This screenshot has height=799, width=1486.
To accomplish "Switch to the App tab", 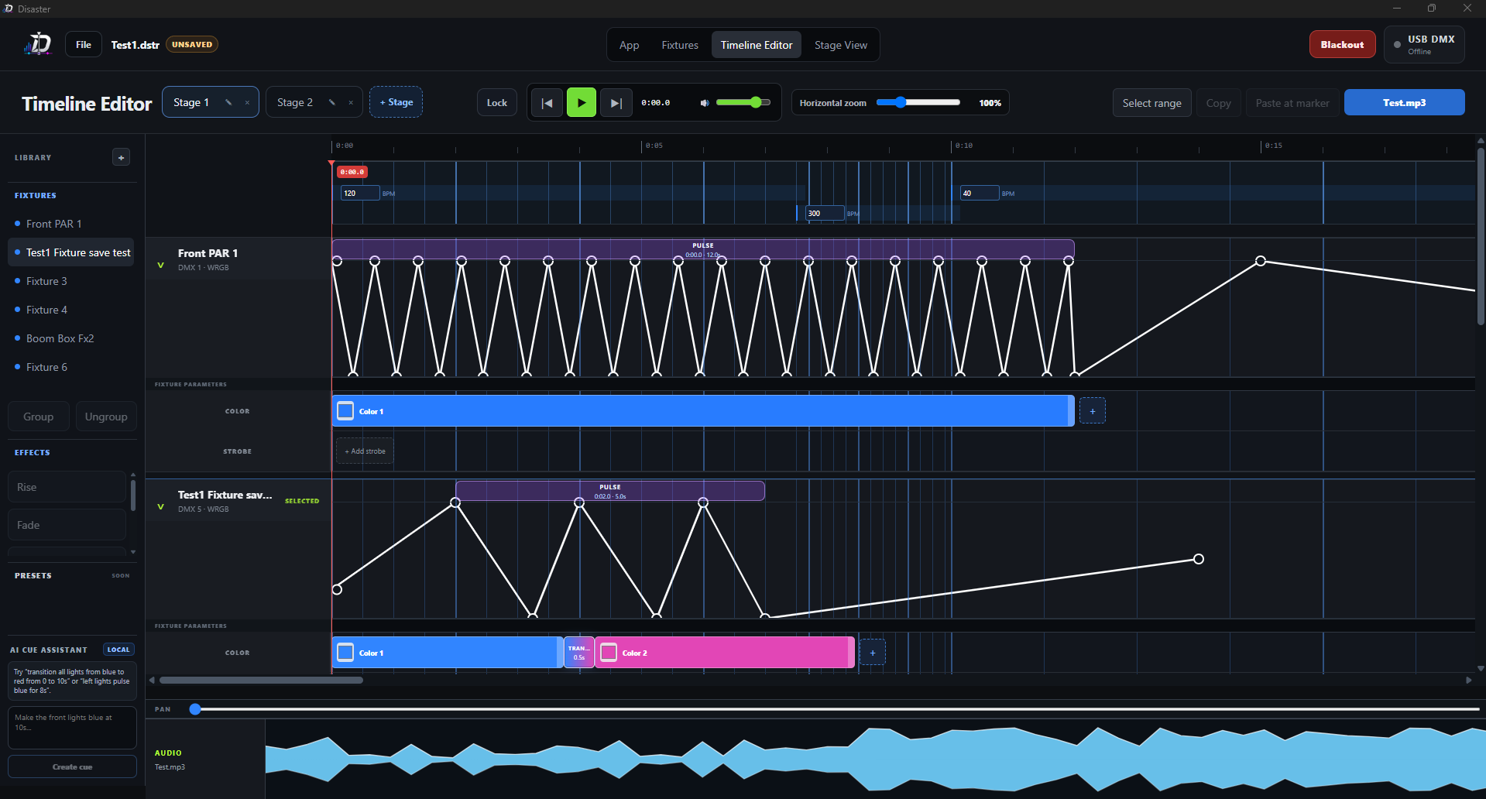I will click(630, 45).
